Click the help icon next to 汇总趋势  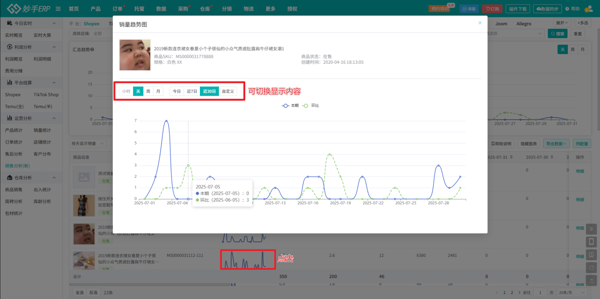click(92, 50)
